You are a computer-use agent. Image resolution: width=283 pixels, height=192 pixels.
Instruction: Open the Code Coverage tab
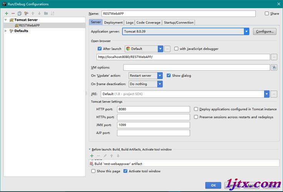[148, 22]
